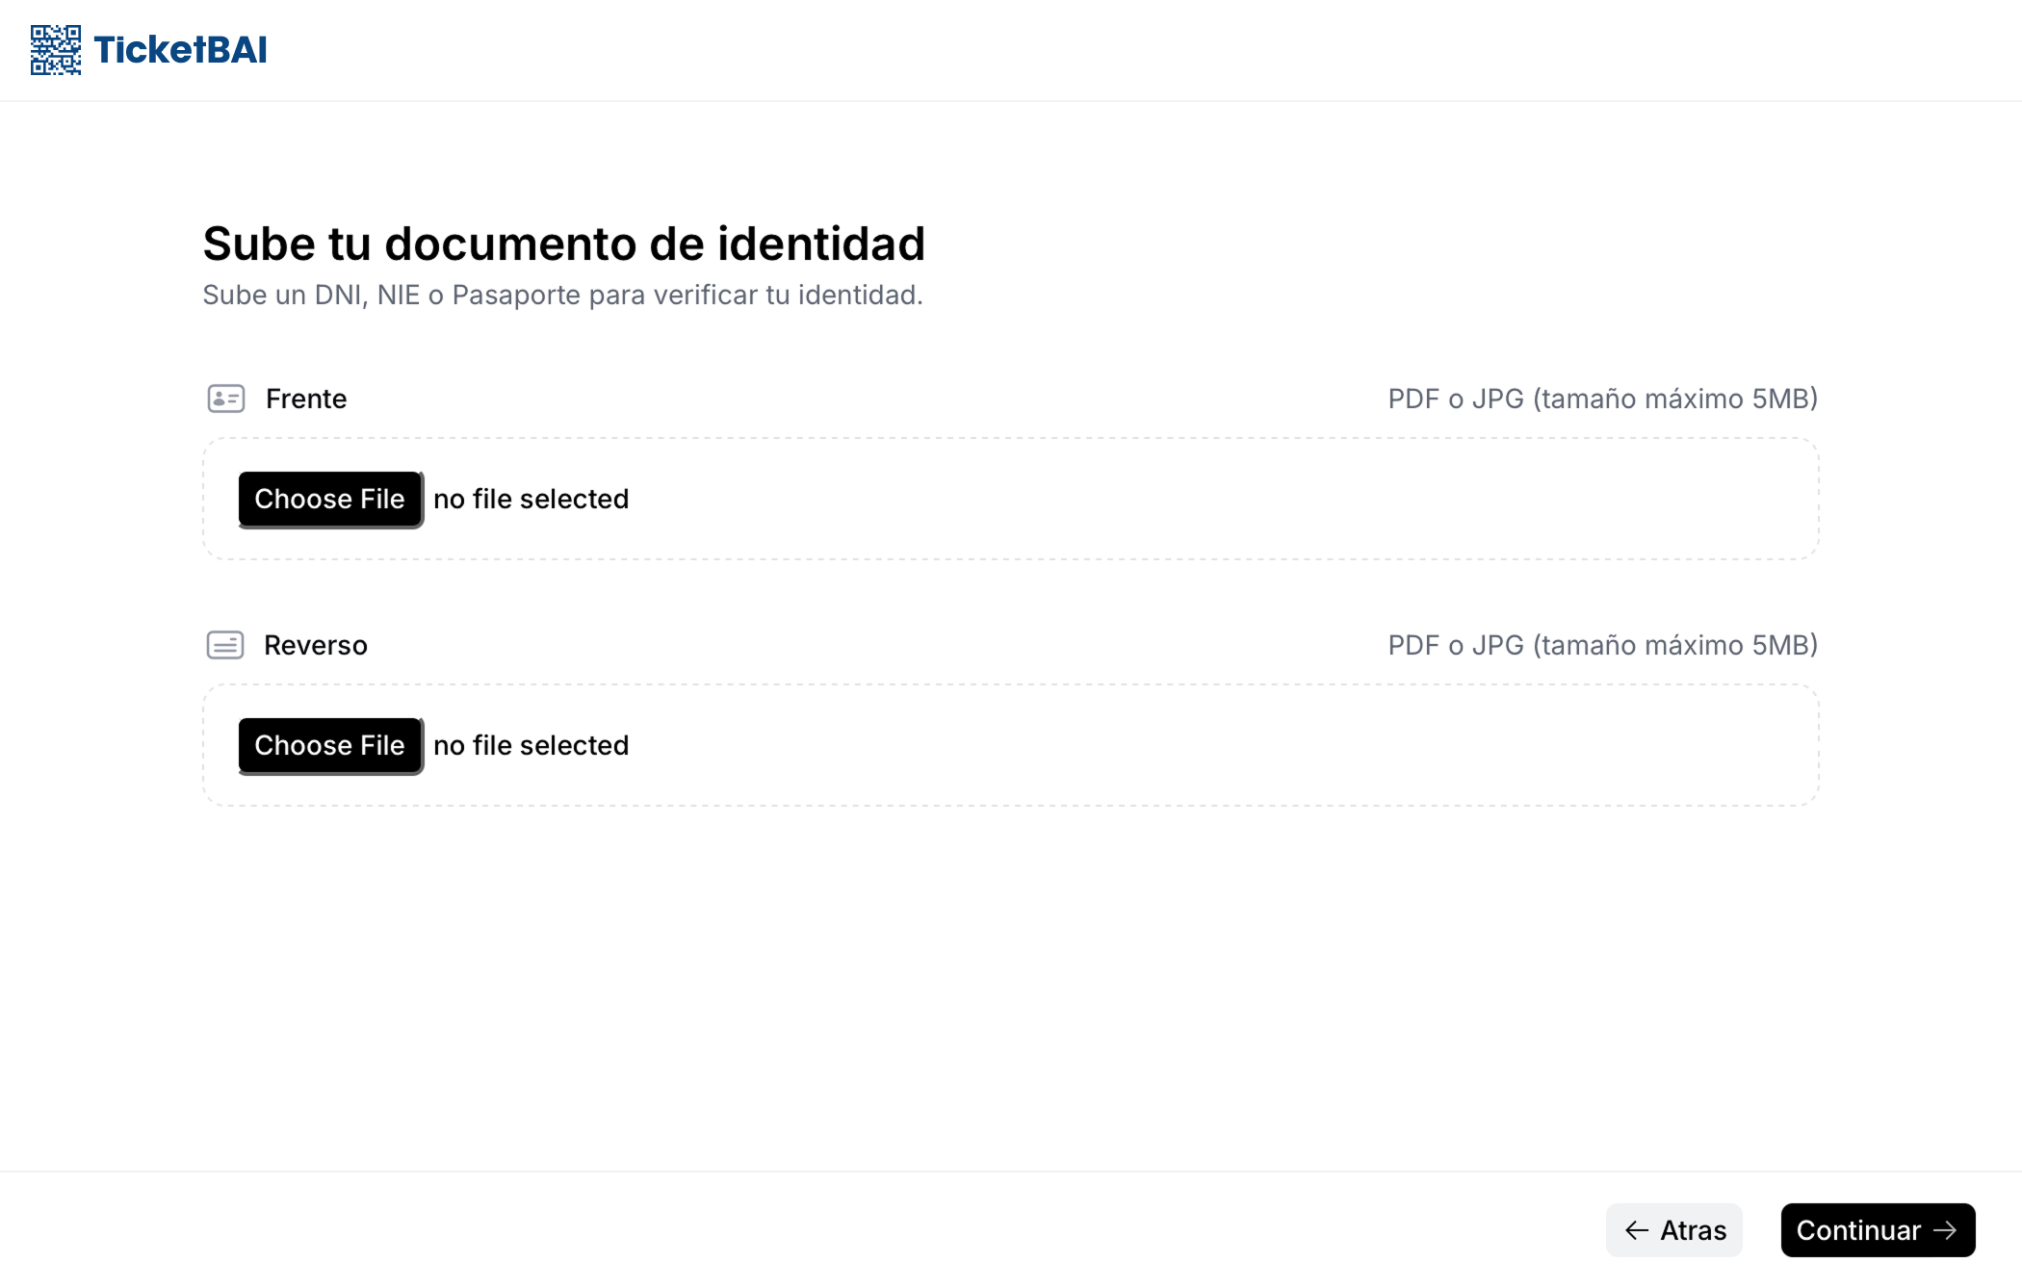Click the Continuar button

(1878, 1230)
